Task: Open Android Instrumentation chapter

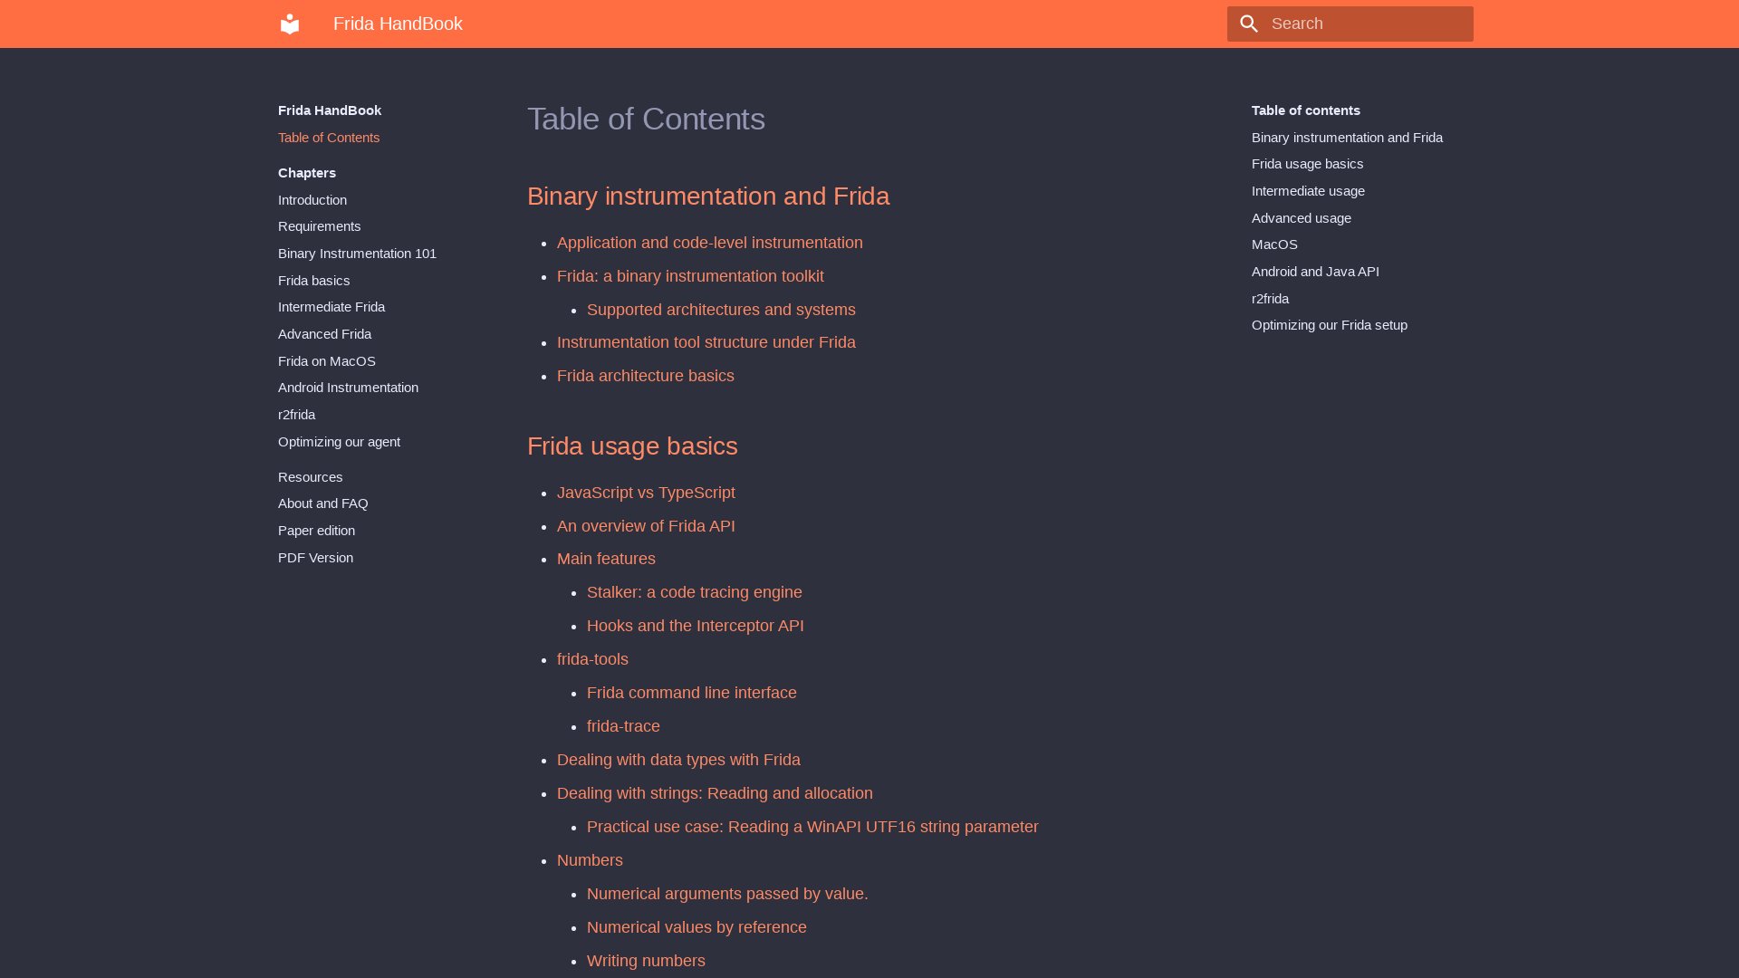Action: [x=348, y=388]
